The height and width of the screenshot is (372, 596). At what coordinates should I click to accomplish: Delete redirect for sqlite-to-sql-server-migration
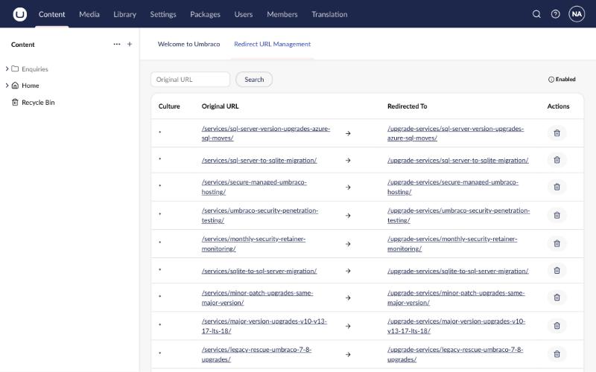pyautogui.click(x=557, y=270)
